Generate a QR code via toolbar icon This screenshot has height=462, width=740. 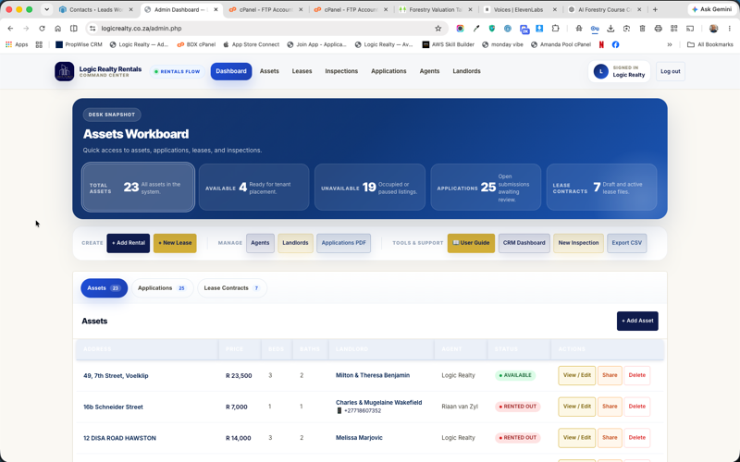tap(674, 29)
